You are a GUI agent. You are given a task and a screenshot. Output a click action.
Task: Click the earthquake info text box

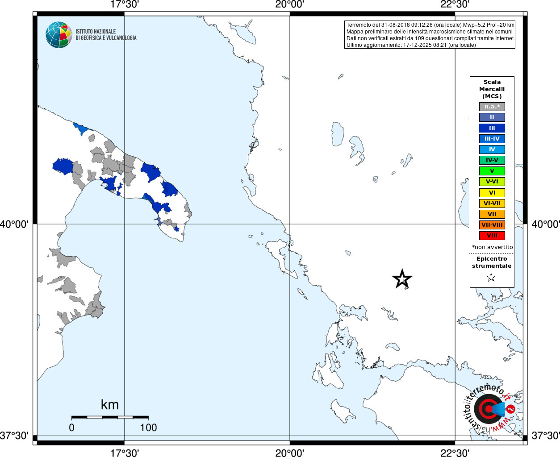(x=430, y=35)
